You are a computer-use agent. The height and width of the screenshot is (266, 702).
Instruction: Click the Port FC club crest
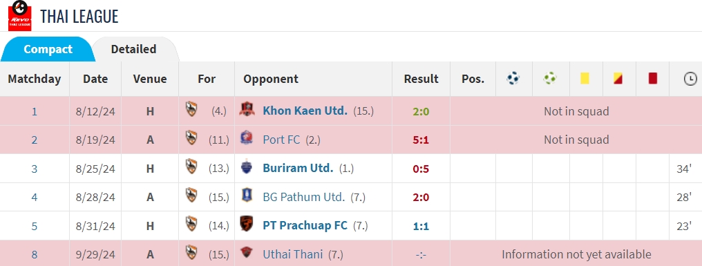click(246, 138)
